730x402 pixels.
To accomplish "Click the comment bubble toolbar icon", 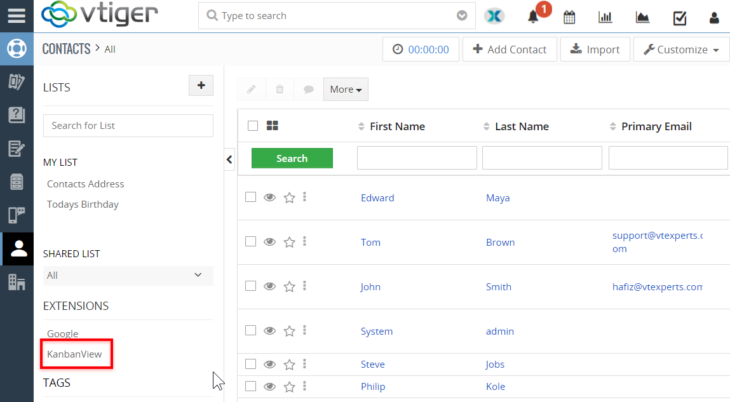I will [x=308, y=90].
